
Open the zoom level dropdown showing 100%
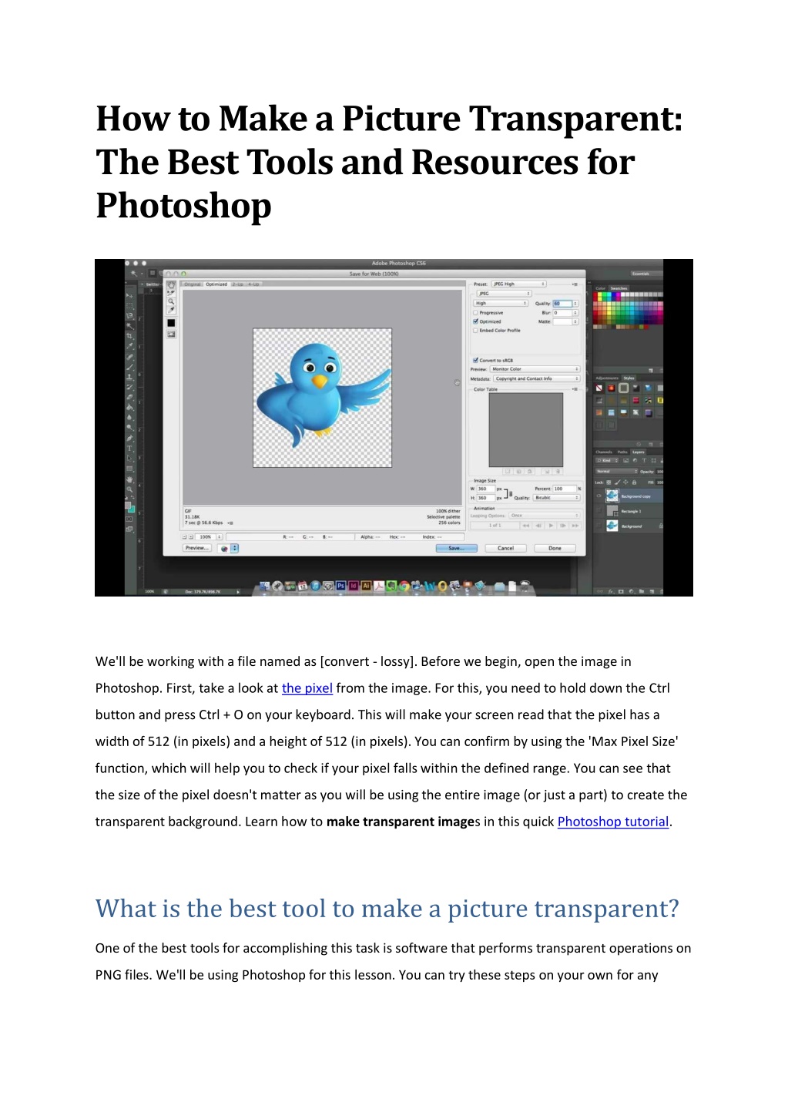210,537
